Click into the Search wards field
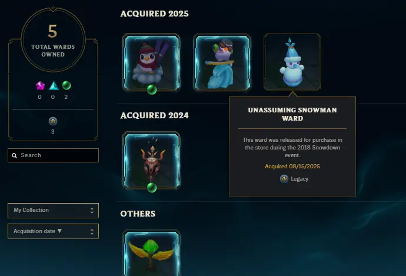 pyautogui.click(x=53, y=155)
